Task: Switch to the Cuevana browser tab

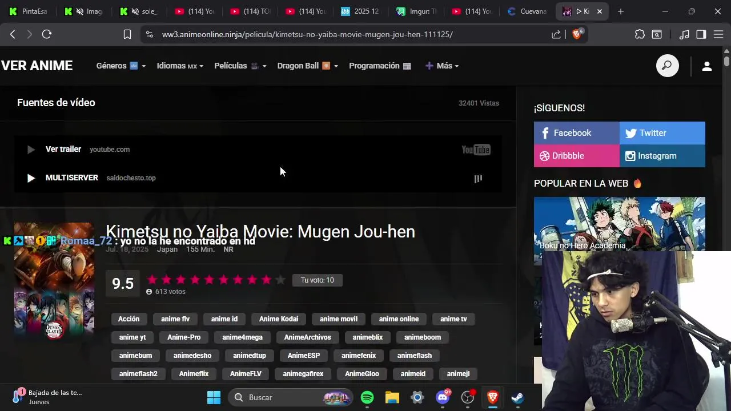Action: [x=527, y=11]
